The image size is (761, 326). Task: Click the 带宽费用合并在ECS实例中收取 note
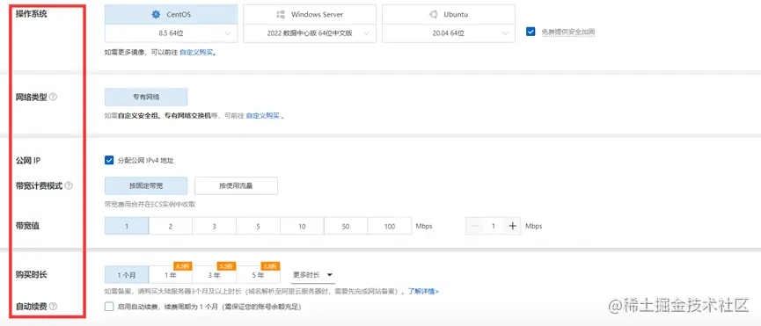point(150,205)
